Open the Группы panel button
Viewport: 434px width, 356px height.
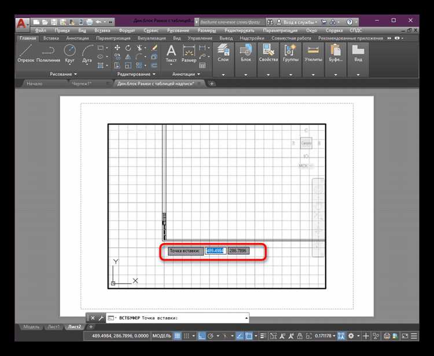290,54
